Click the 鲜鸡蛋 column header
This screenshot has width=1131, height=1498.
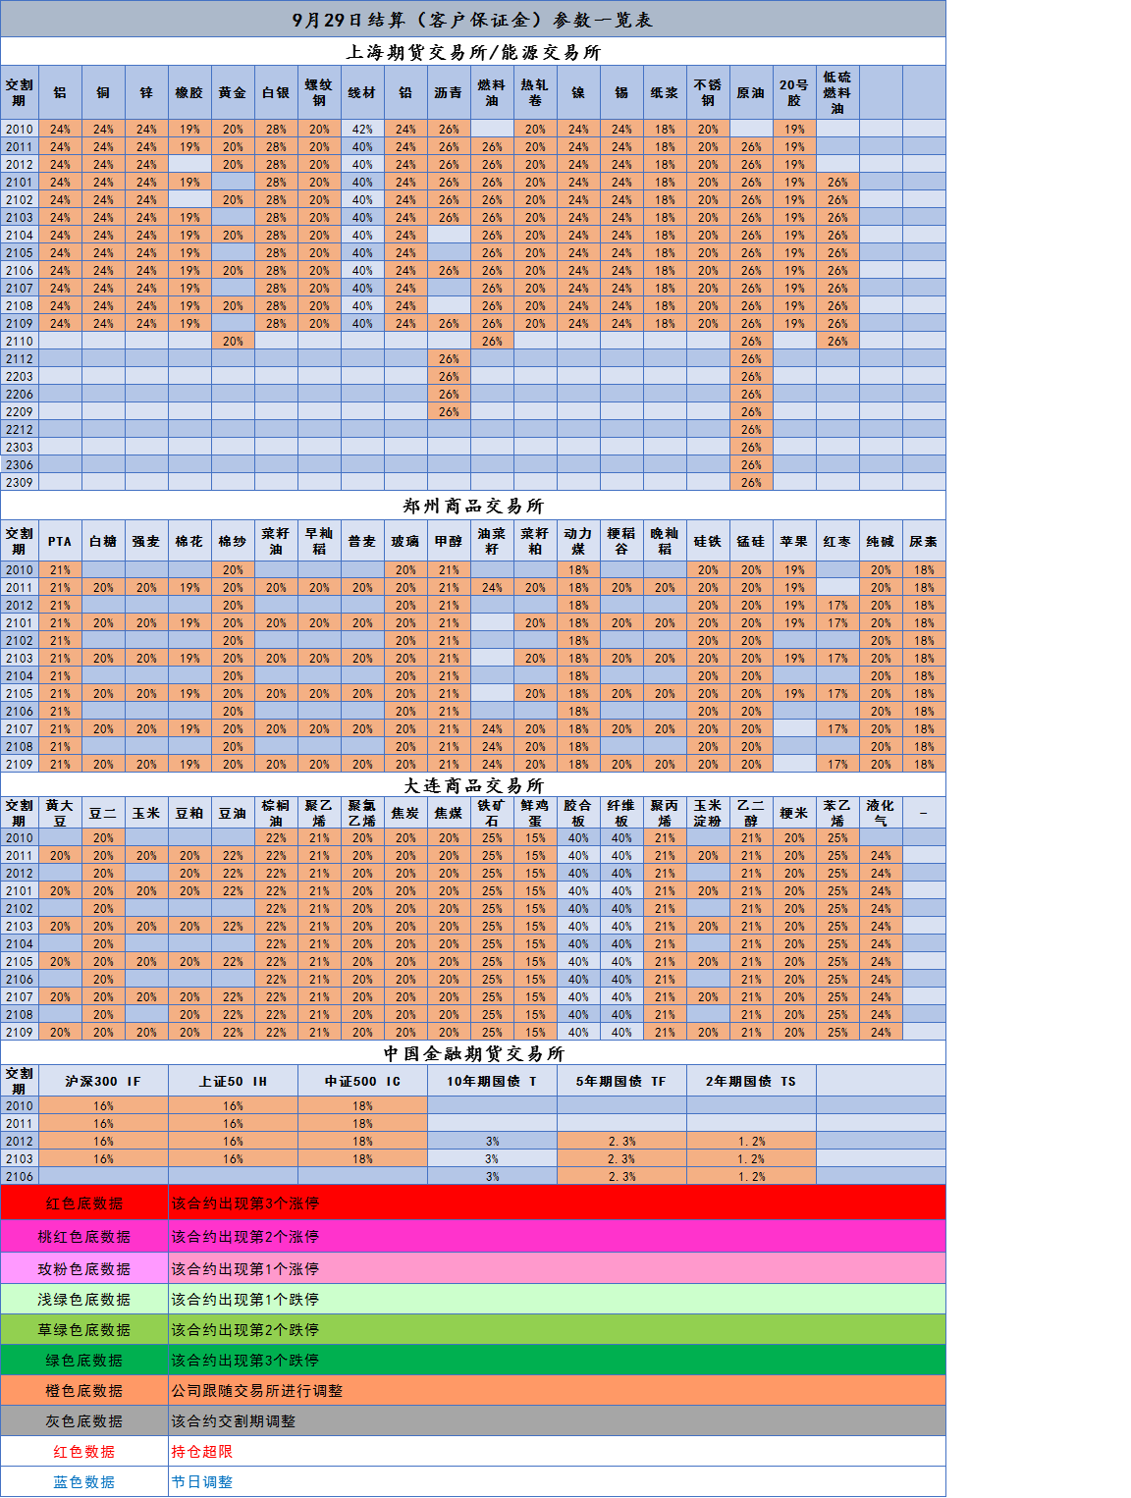tap(535, 813)
